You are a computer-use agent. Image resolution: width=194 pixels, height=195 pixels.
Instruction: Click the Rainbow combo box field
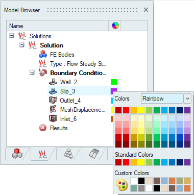coord(162,99)
